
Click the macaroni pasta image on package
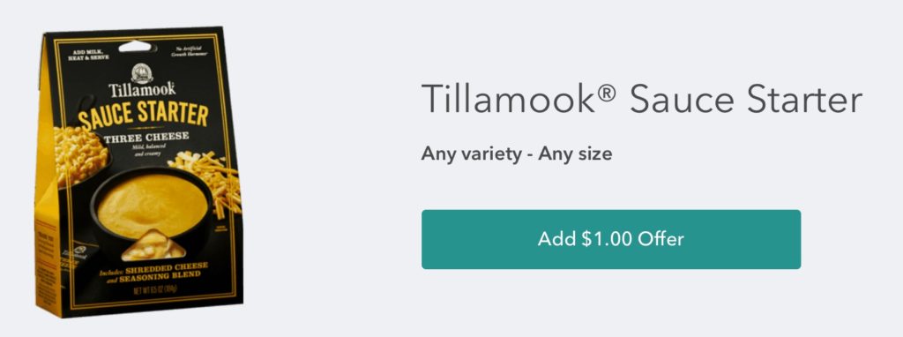pos(79,154)
